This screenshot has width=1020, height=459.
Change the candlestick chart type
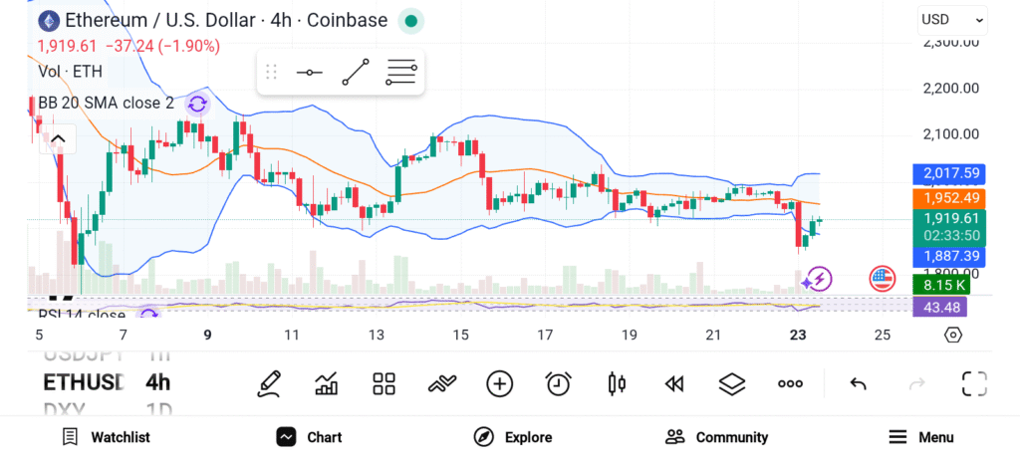click(x=617, y=383)
